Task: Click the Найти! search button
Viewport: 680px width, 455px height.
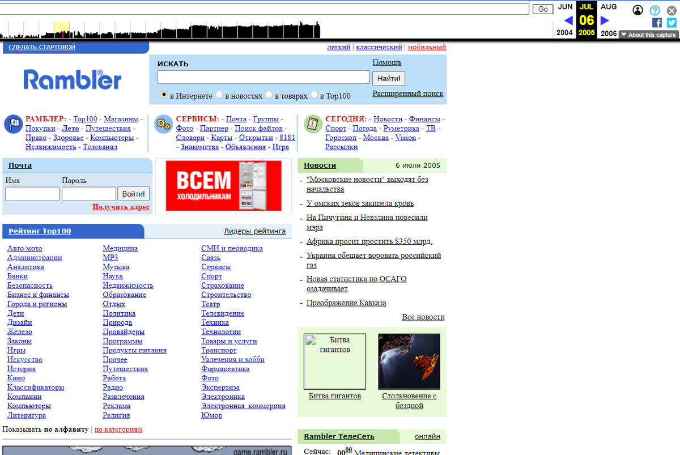Action: [389, 78]
